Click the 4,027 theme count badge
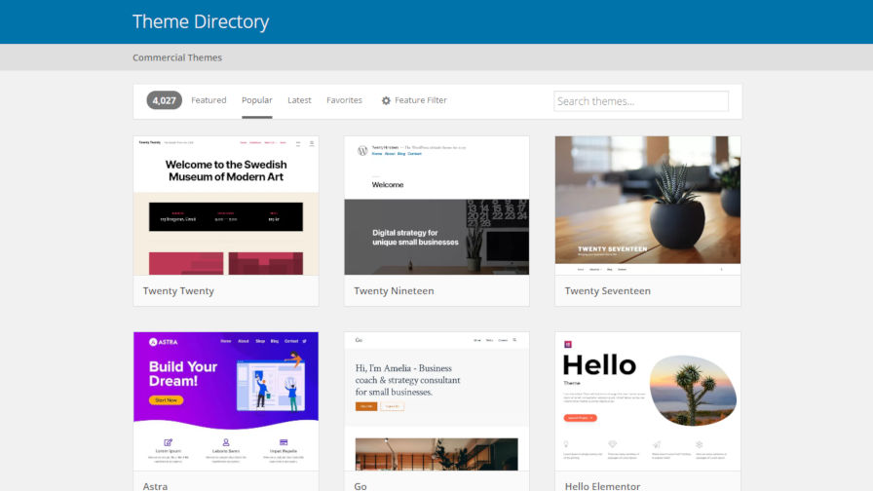873x491 pixels. pos(165,100)
